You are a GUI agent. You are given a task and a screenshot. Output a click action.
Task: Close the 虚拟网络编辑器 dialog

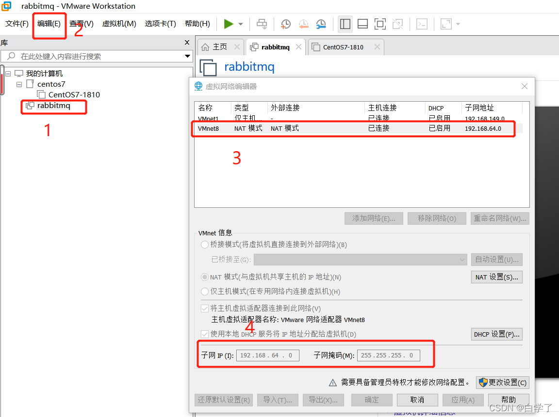(x=525, y=86)
